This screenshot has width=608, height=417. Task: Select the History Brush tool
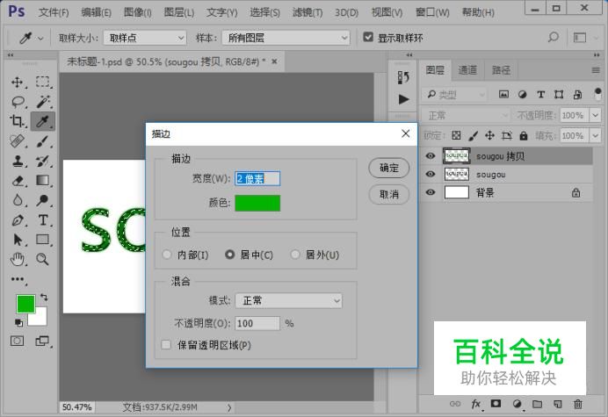tap(43, 161)
